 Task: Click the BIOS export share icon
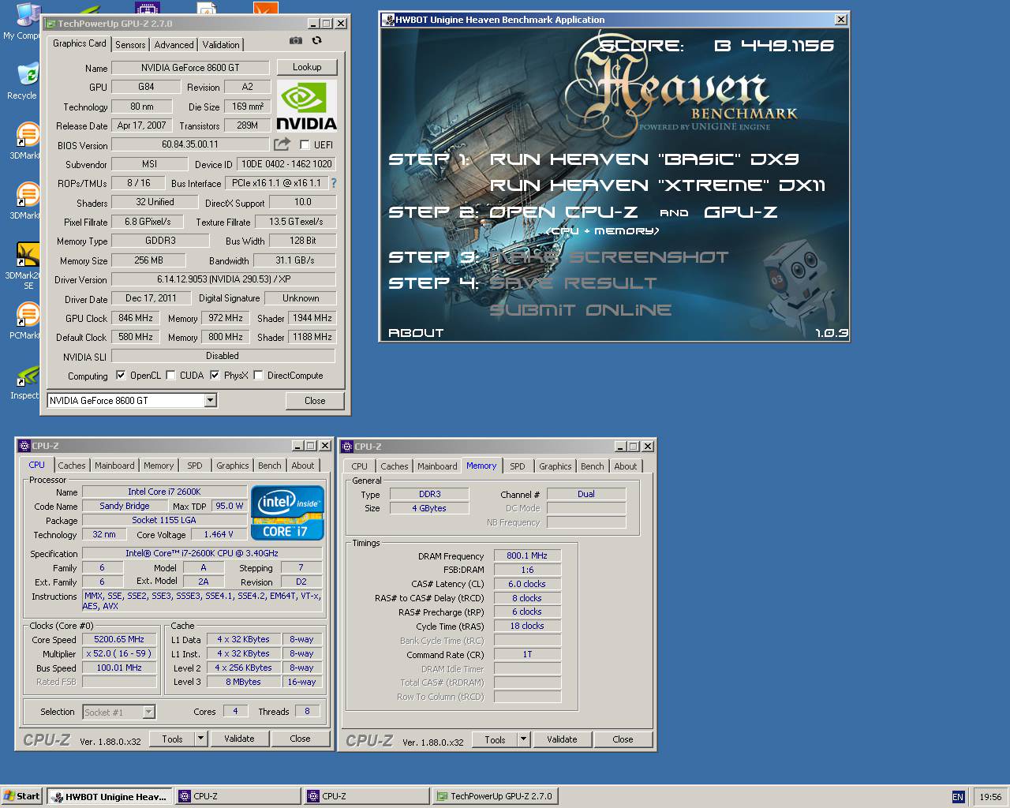click(282, 144)
